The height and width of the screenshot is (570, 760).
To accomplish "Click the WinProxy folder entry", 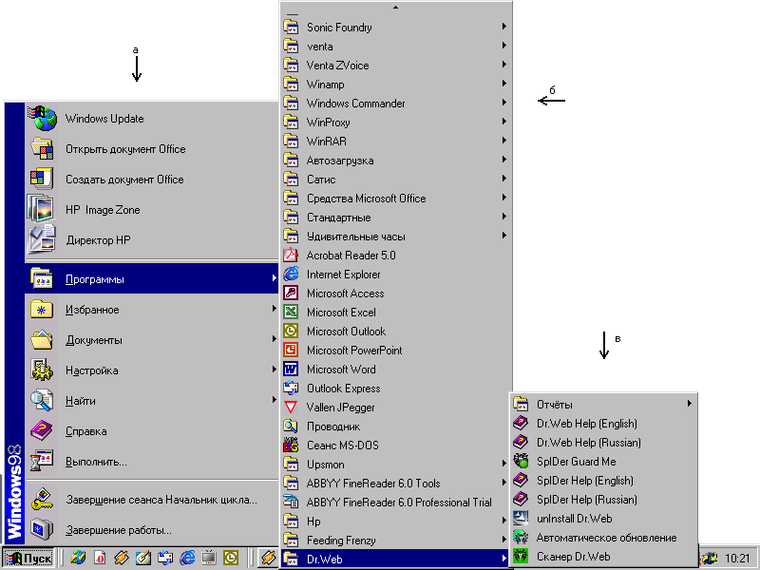I will point(395,123).
